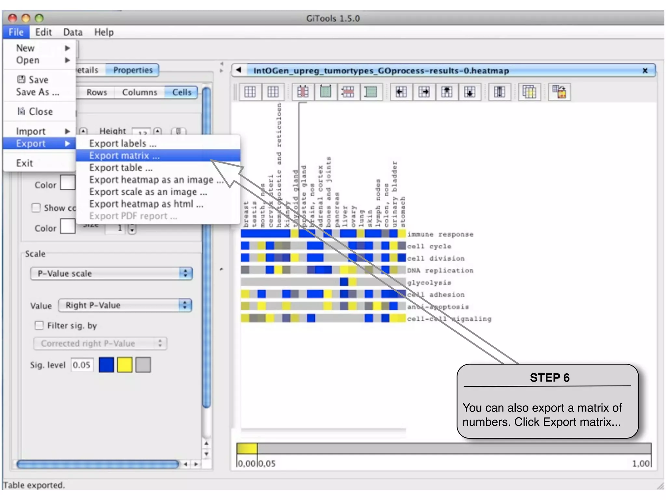Choose Export heatmap as an image ...
Screen dimensions: 666x500
(x=158, y=180)
